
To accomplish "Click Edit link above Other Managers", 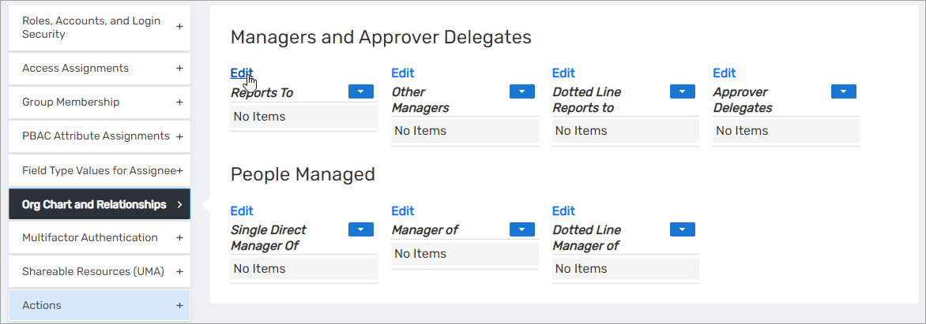I will coord(402,73).
